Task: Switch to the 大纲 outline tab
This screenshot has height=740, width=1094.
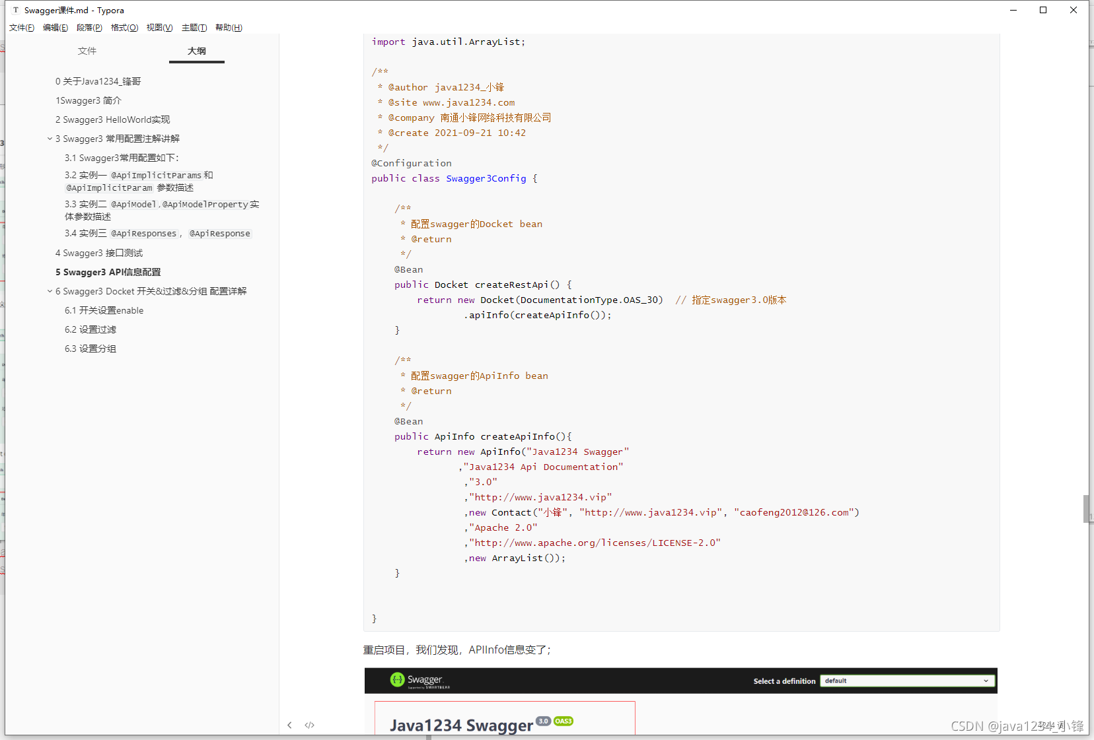Action: pyautogui.click(x=197, y=51)
